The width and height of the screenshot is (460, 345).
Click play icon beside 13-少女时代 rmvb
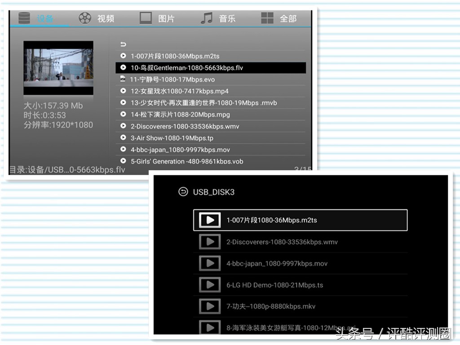(x=123, y=103)
